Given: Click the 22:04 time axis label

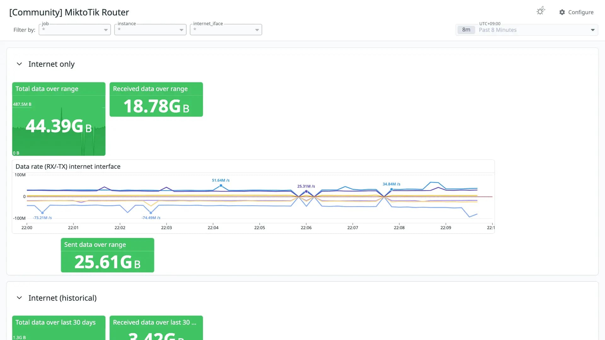Looking at the screenshot, I should point(213,228).
